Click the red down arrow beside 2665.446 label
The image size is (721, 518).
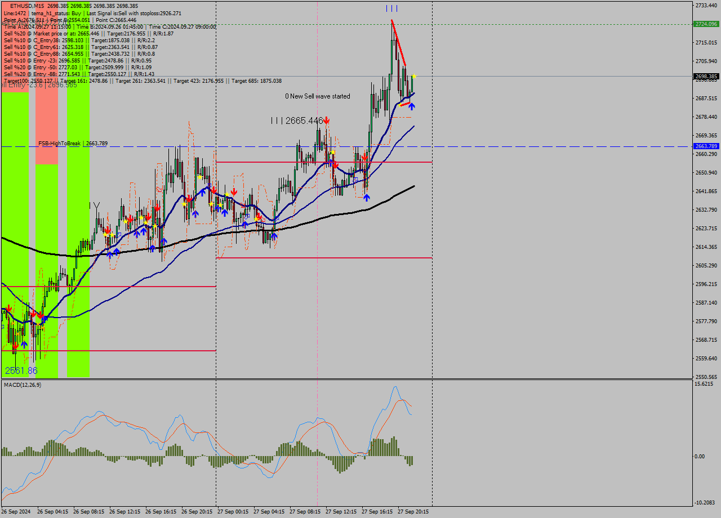coord(326,120)
